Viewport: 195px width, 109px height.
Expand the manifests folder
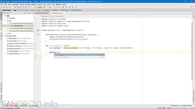(x=5, y=18)
